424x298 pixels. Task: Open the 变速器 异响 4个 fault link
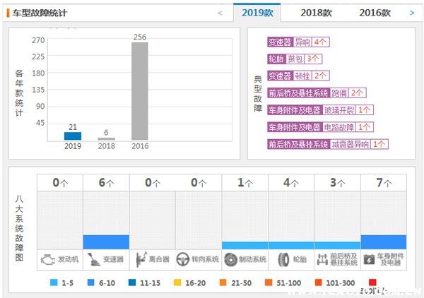pos(298,42)
